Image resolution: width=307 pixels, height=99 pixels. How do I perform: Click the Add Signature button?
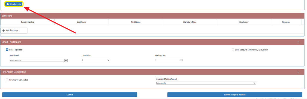pos(14,31)
